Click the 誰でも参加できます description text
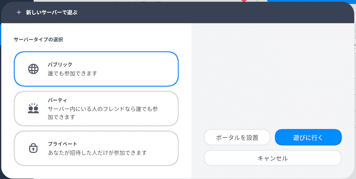The width and height of the screenshot is (356, 179). coord(73,73)
